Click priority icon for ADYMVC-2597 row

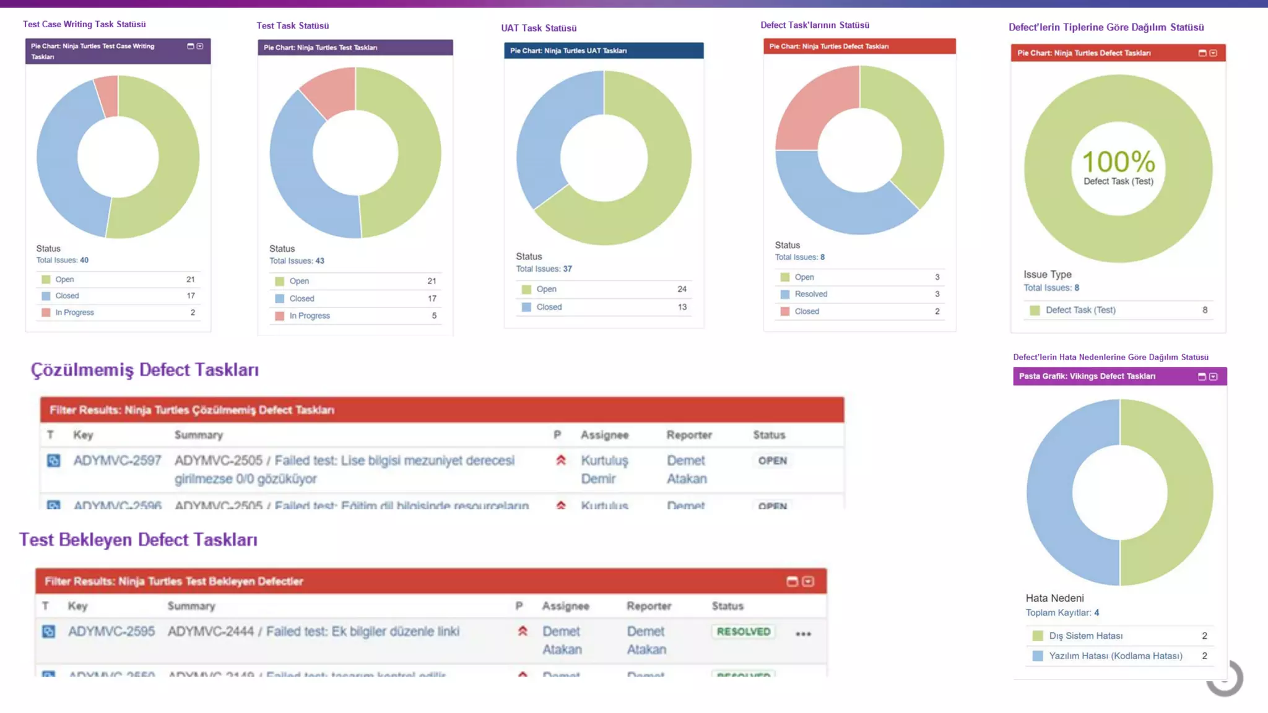(x=561, y=460)
